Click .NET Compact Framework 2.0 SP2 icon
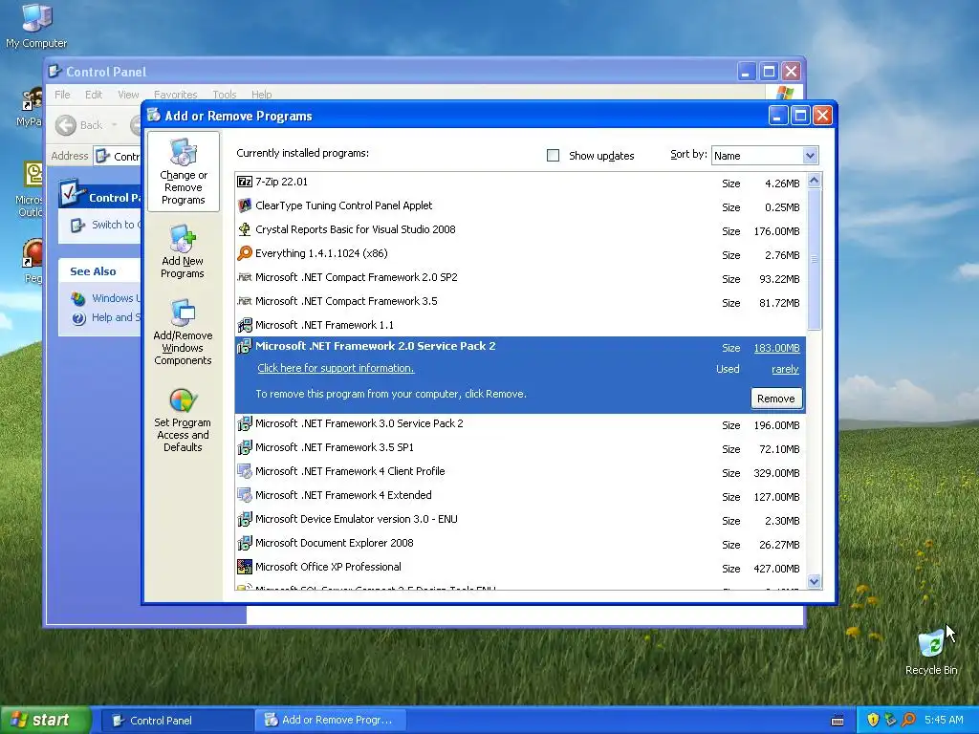The width and height of the screenshot is (979, 734). [245, 276]
